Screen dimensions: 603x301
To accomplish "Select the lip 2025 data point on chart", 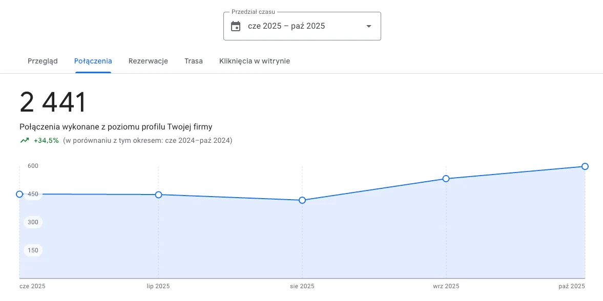I will [158, 195].
